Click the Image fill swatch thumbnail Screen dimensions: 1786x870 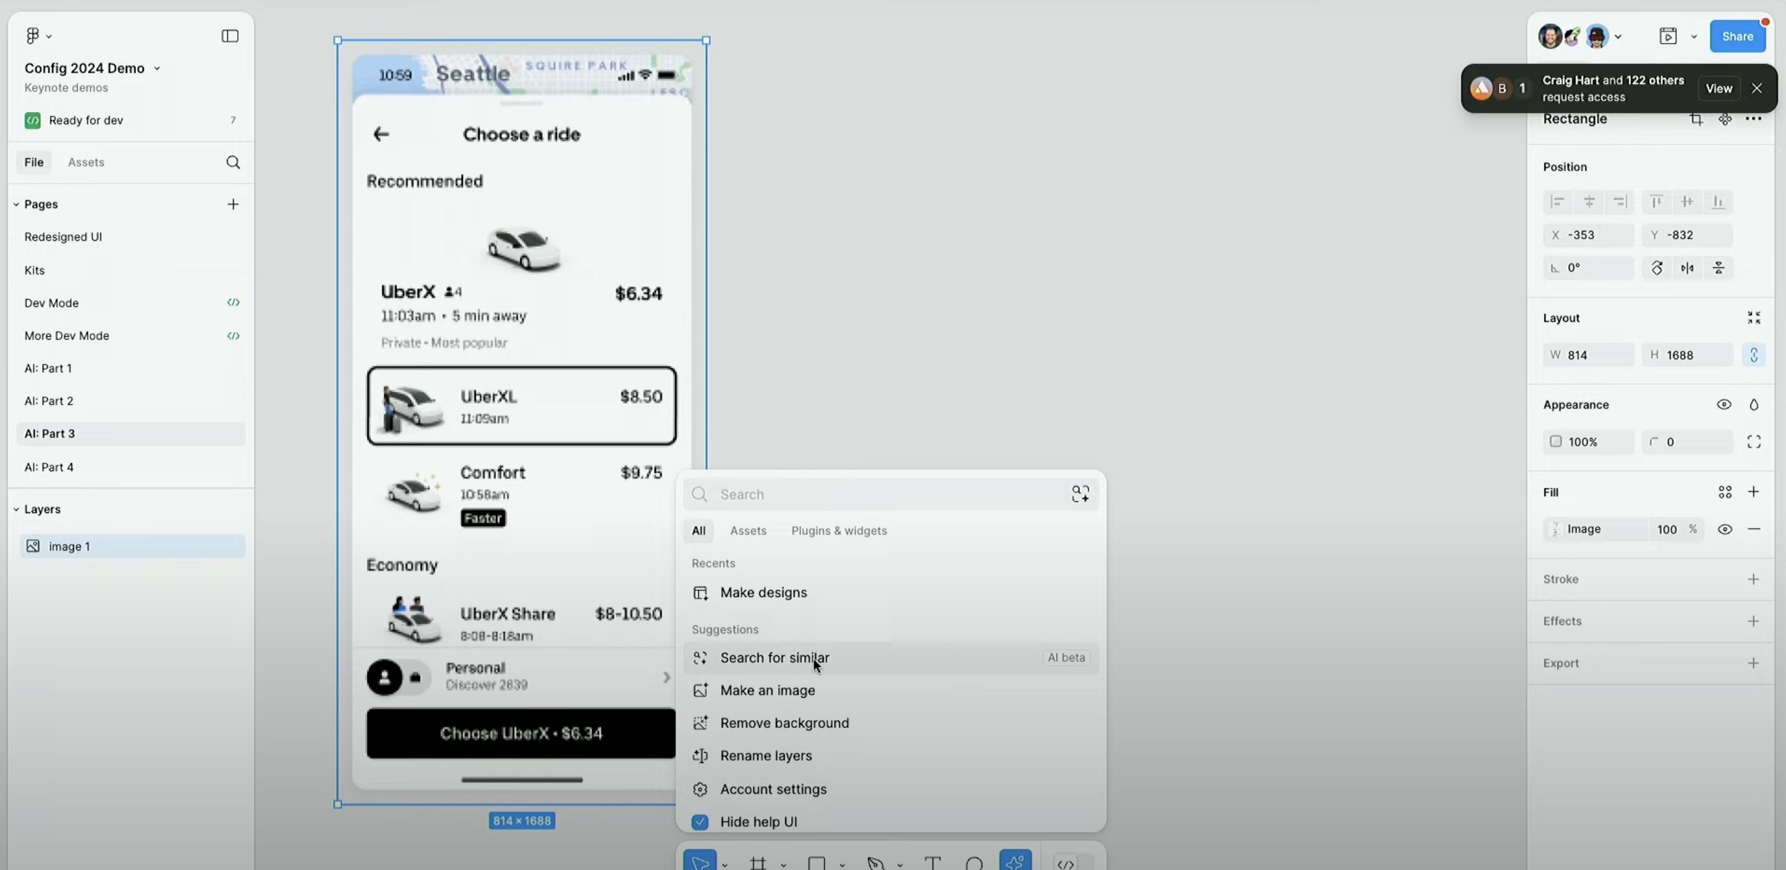click(1556, 530)
